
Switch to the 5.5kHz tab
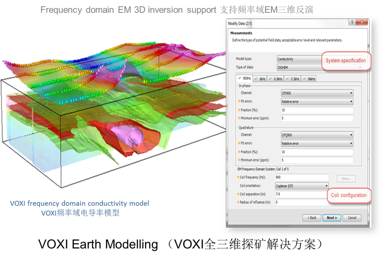tap(276, 79)
